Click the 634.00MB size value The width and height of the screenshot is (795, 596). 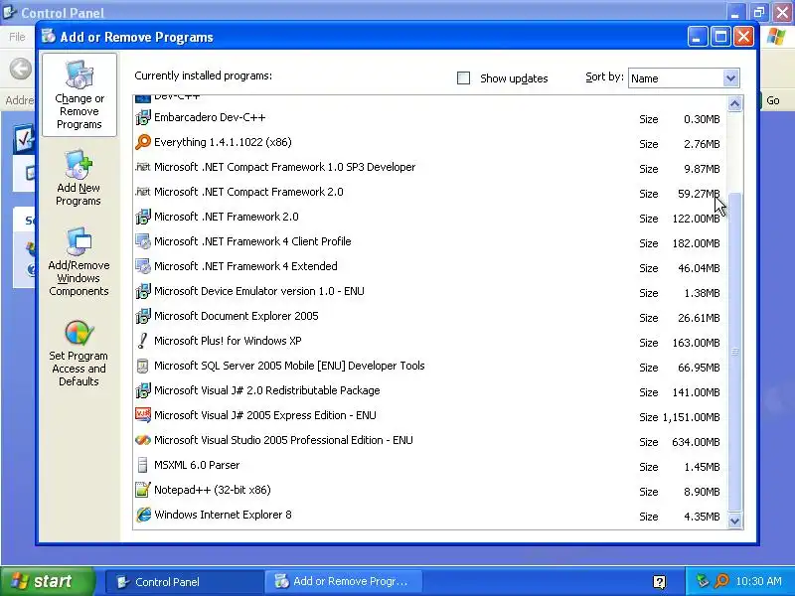click(x=696, y=442)
